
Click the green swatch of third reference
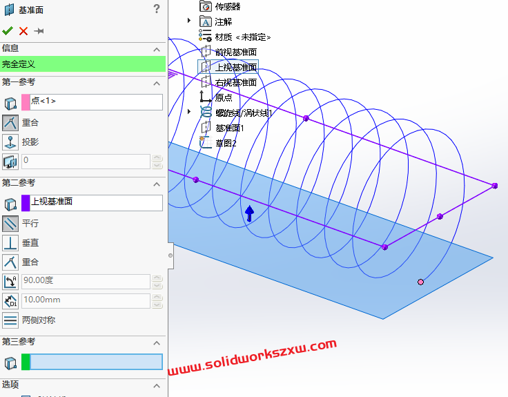click(26, 362)
